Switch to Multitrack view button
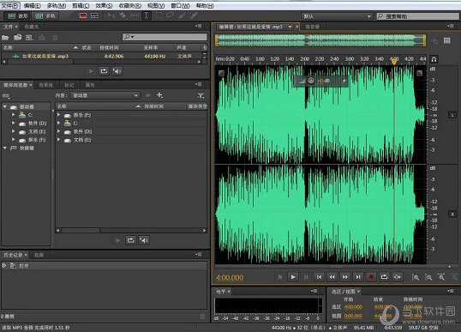461x332 pixels. pyautogui.click(x=45, y=16)
